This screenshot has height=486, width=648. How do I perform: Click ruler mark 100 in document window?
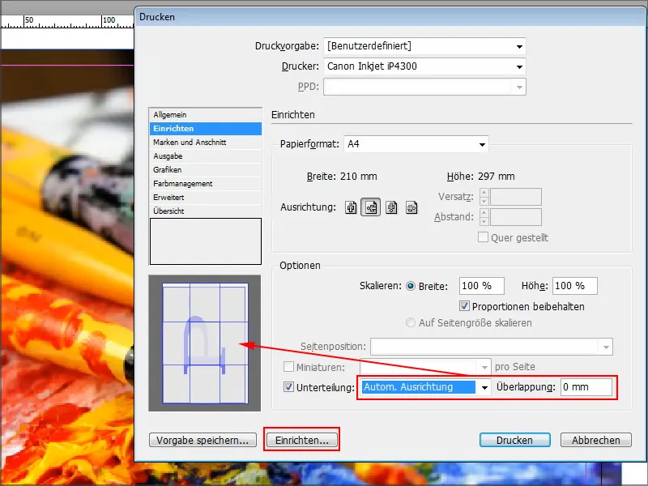tap(109, 19)
